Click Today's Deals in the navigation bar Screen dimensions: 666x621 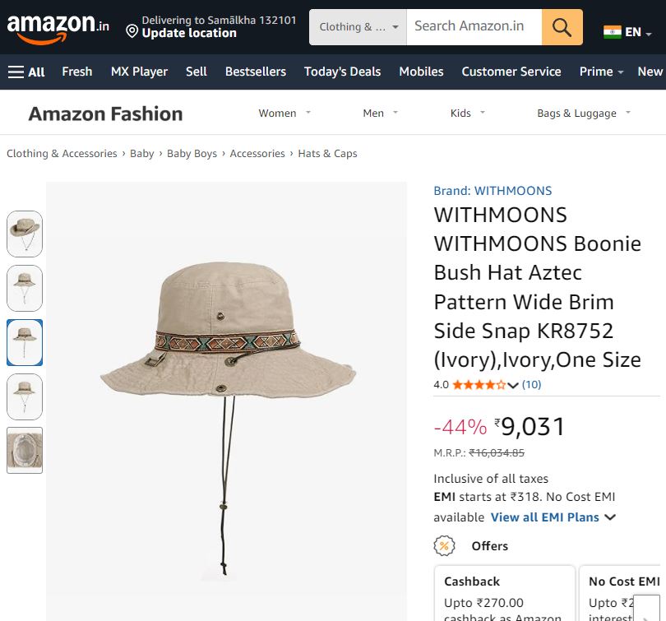click(x=342, y=72)
